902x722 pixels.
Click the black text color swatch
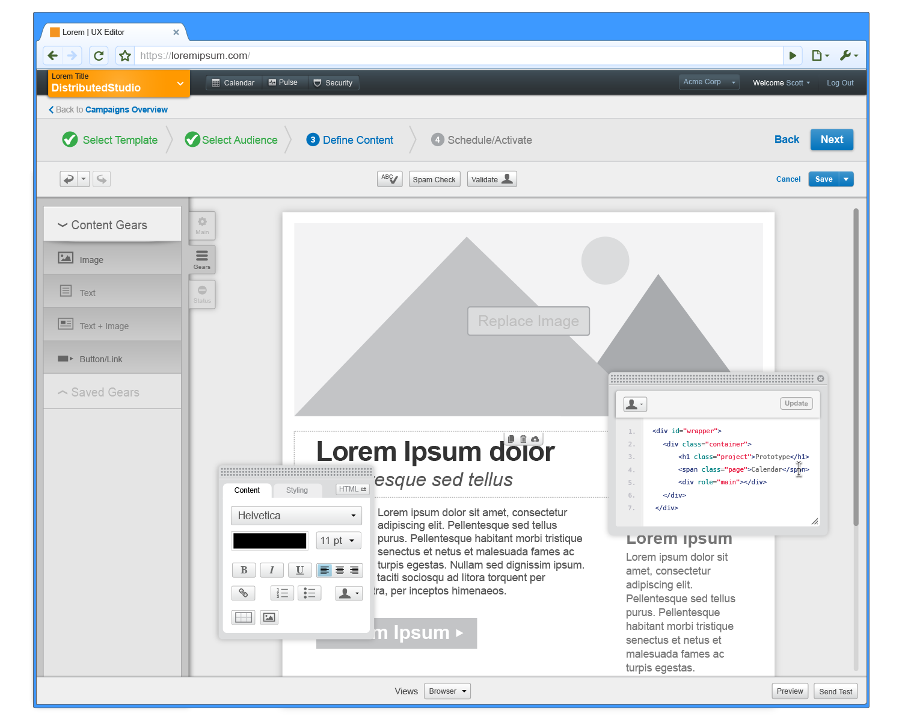coord(270,541)
